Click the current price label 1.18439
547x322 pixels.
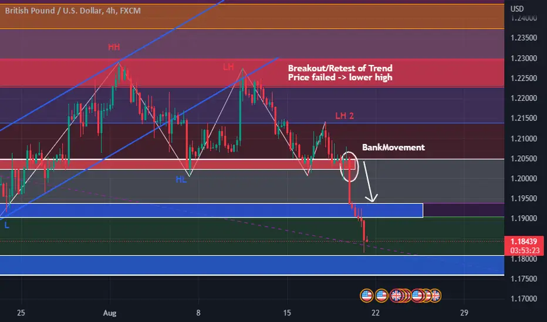pos(524,241)
